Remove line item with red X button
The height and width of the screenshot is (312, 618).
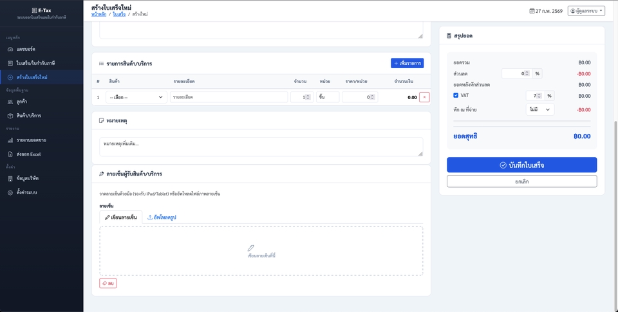click(x=424, y=97)
